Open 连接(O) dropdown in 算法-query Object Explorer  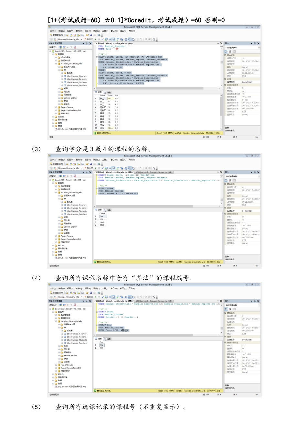point(53,305)
